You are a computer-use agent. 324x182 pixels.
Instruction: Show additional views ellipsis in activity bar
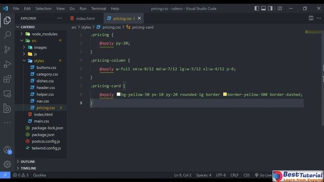7,123
